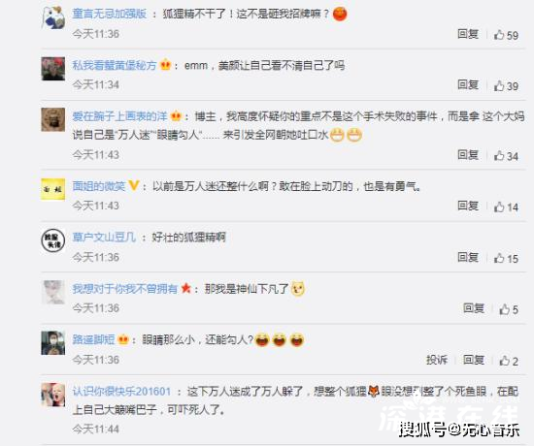Screen dimensions: 534x446
Task: Like the comment with 34 thumbs-up
Action: click(x=499, y=156)
